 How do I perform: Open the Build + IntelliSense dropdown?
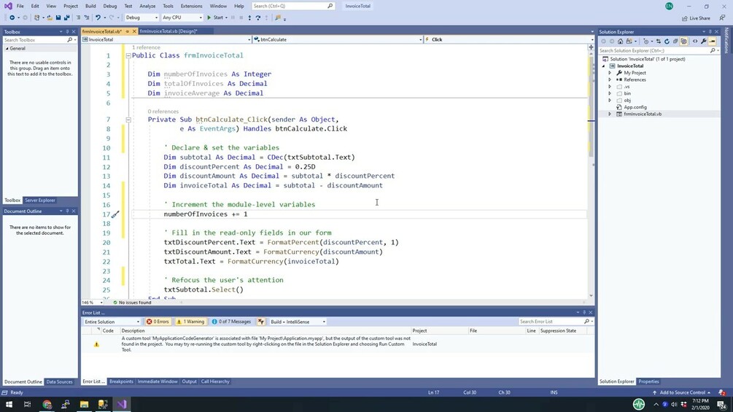click(x=298, y=322)
